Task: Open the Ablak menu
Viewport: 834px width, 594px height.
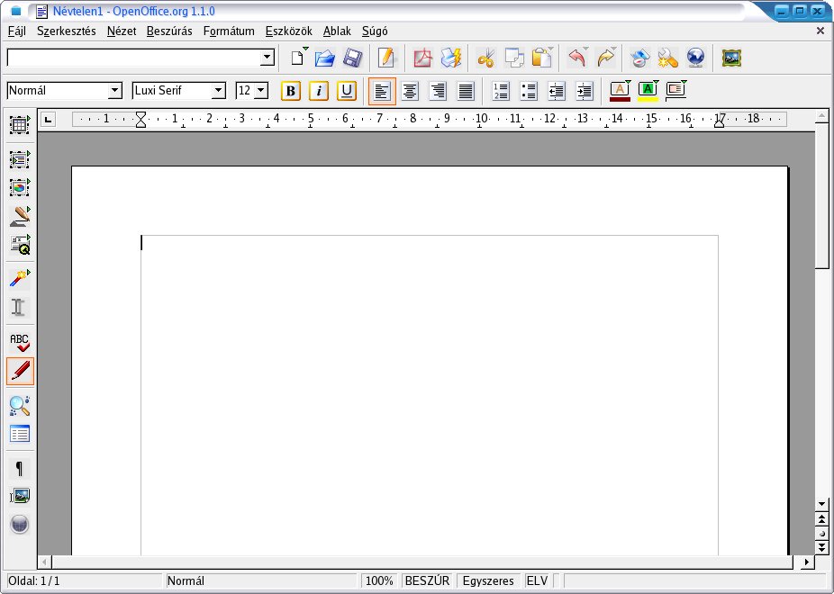Action: [x=337, y=31]
